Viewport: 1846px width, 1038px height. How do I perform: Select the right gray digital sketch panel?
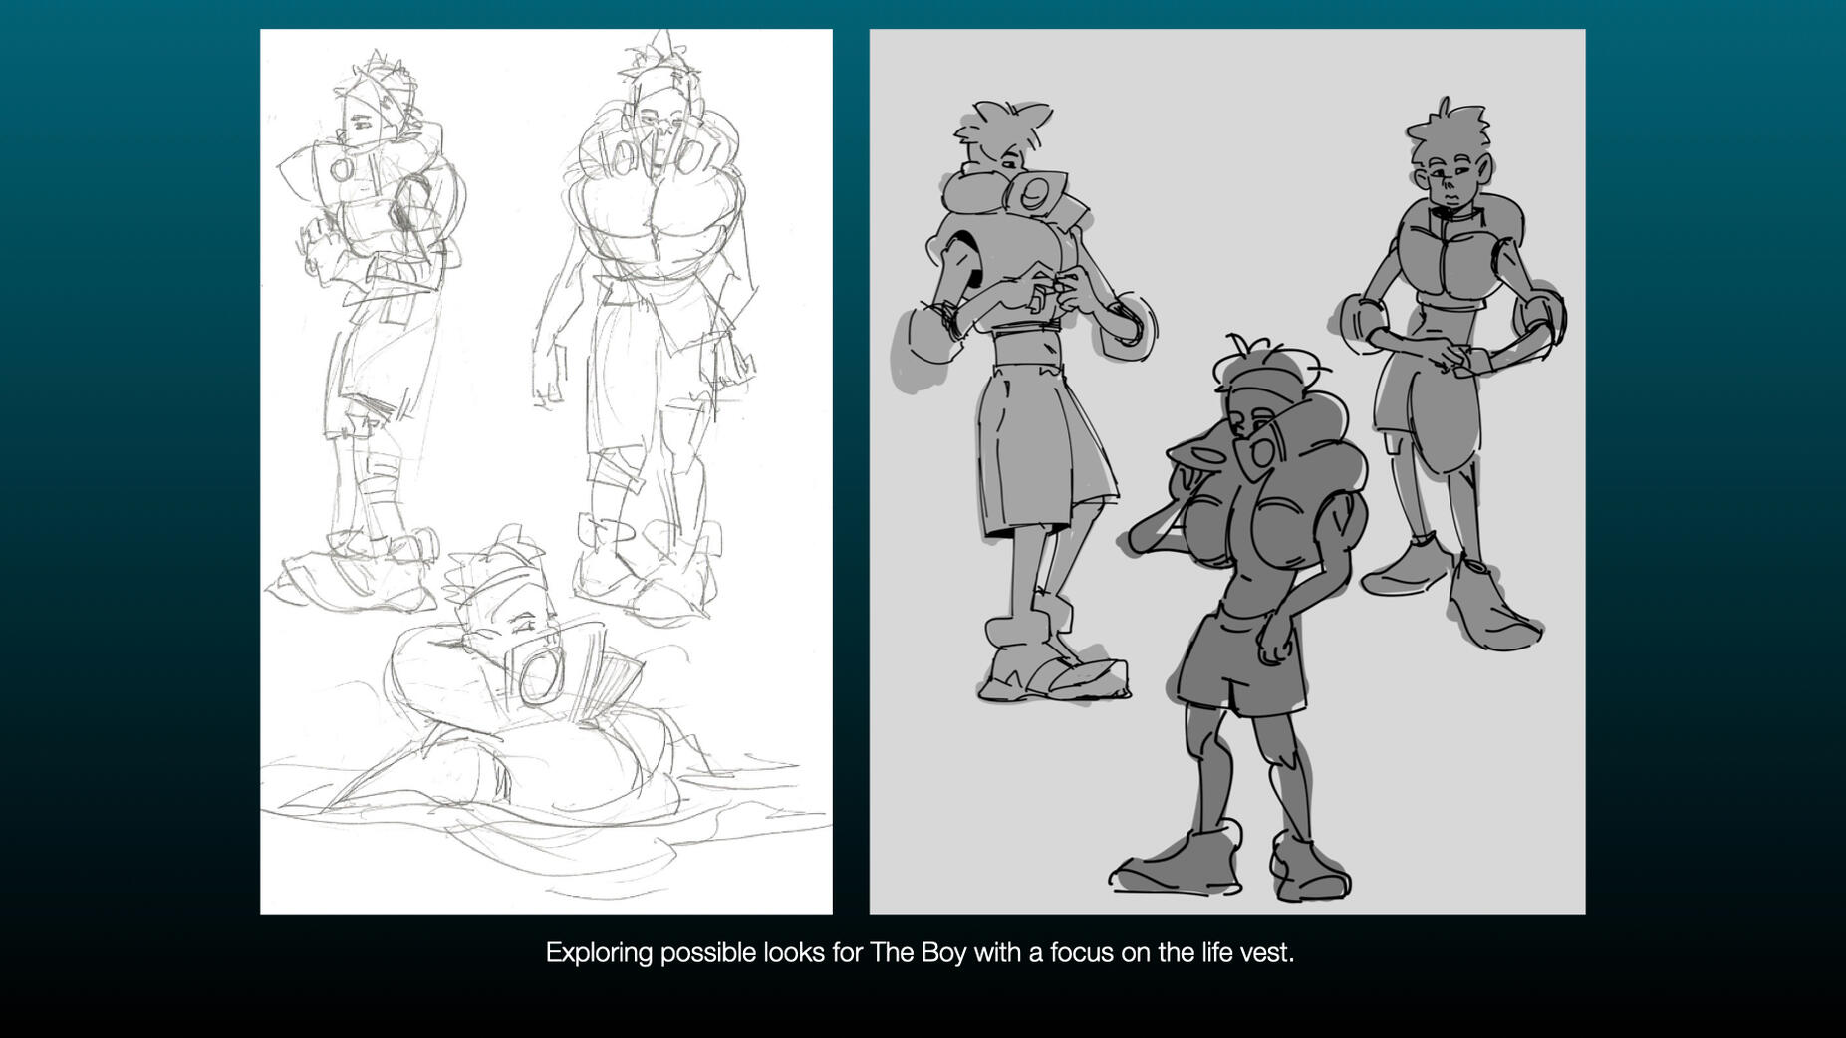tap(1226, 471)
